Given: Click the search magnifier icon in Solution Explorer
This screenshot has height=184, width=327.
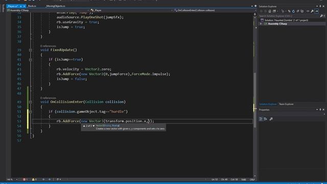Looking at the screenshot, I should click(x=321, y=16).
